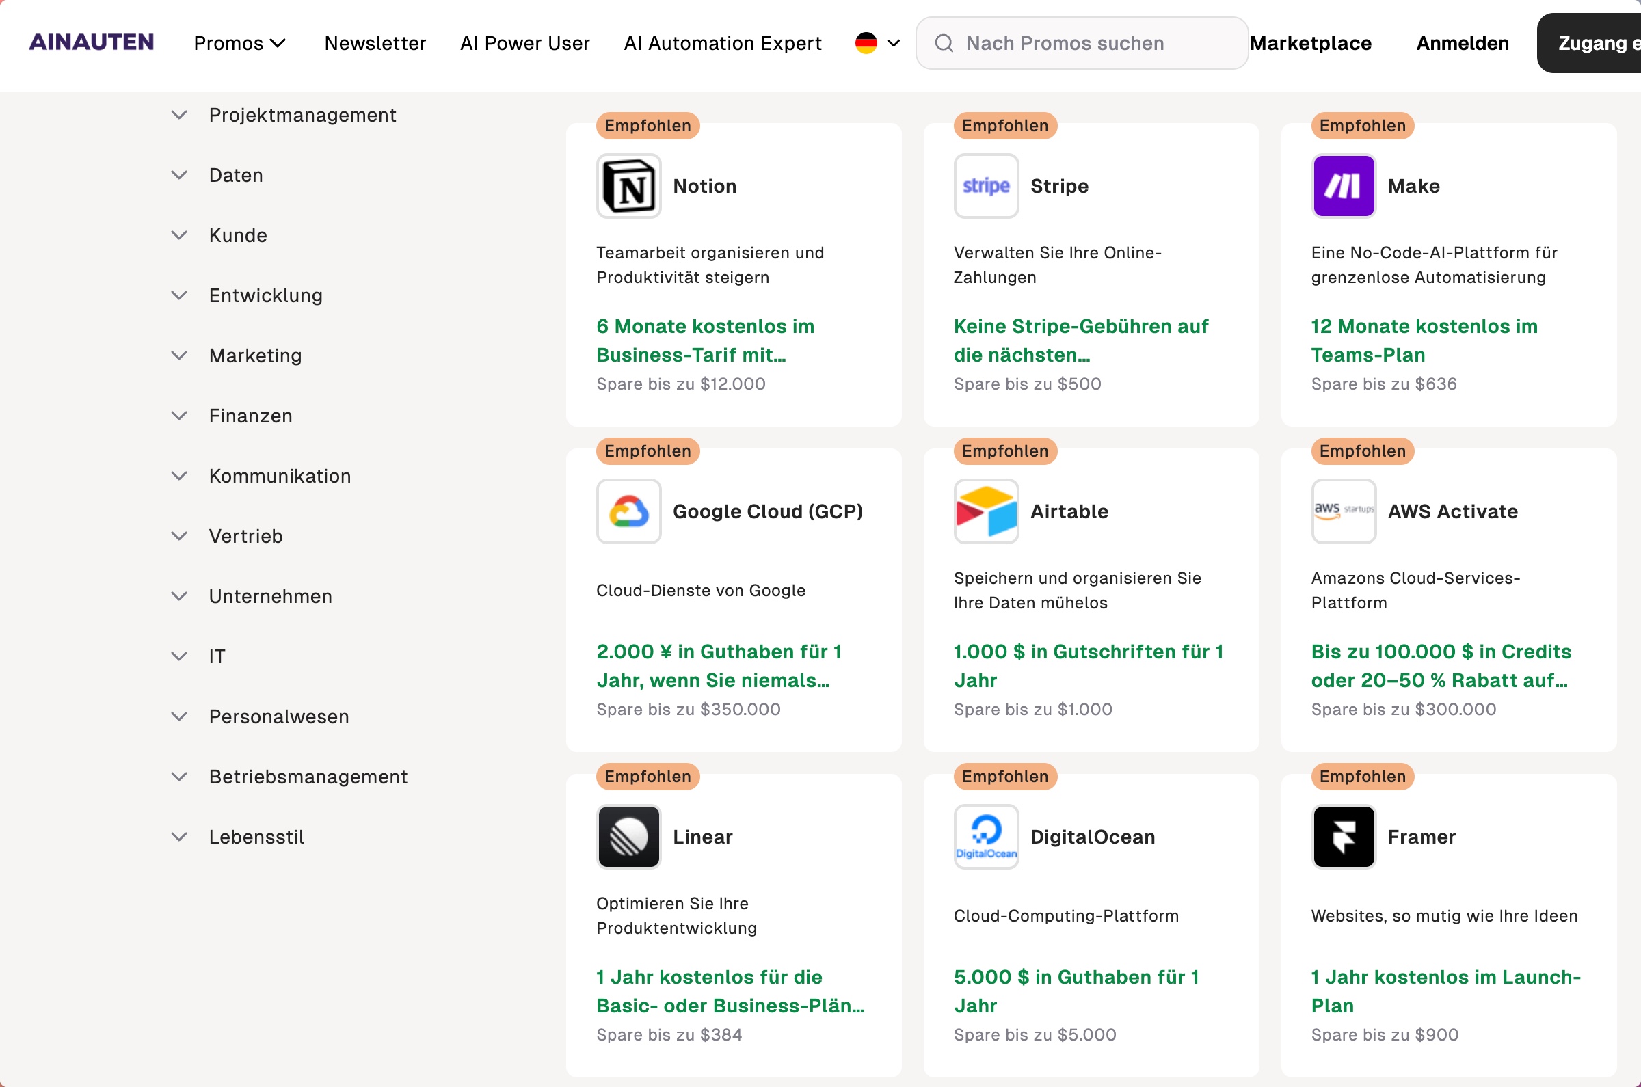Click the Framer card title

1422,837
